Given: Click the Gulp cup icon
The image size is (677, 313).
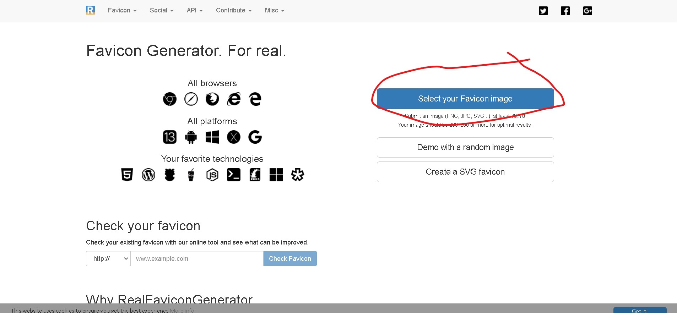Looking at the screenshot, I should click(x=191, y=175).
